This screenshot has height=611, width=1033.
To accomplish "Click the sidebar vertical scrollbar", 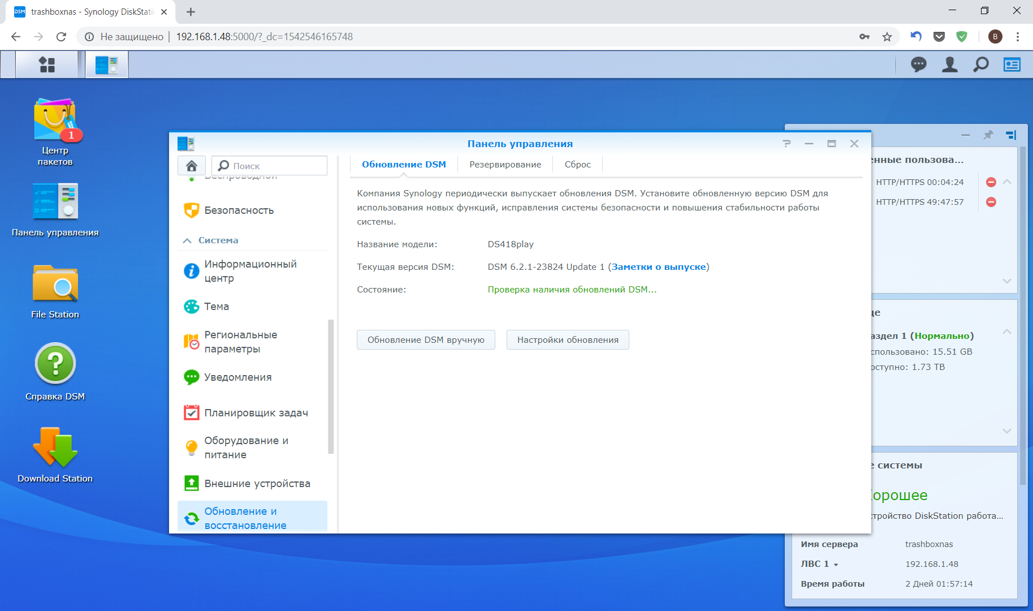I will pos(331,387).
